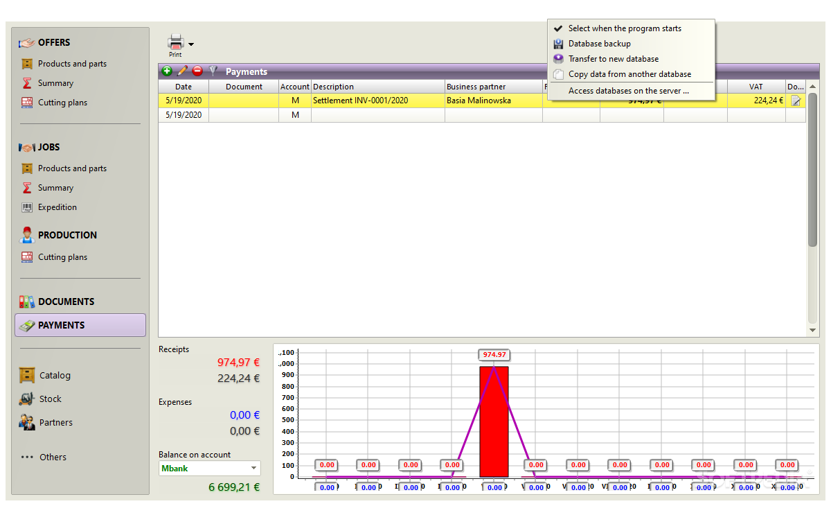Viewport: 831px width, 506px height.
Task: Click the 6 699,21 € balance amount
Action: pos(234,487)
